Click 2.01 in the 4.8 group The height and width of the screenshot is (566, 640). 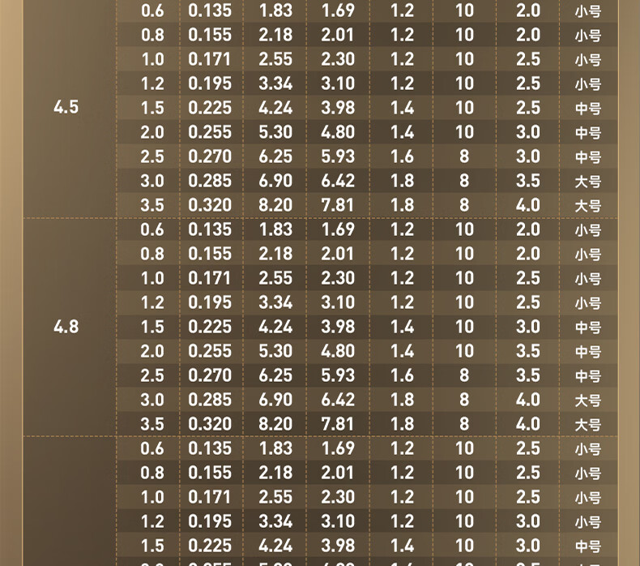338,254
